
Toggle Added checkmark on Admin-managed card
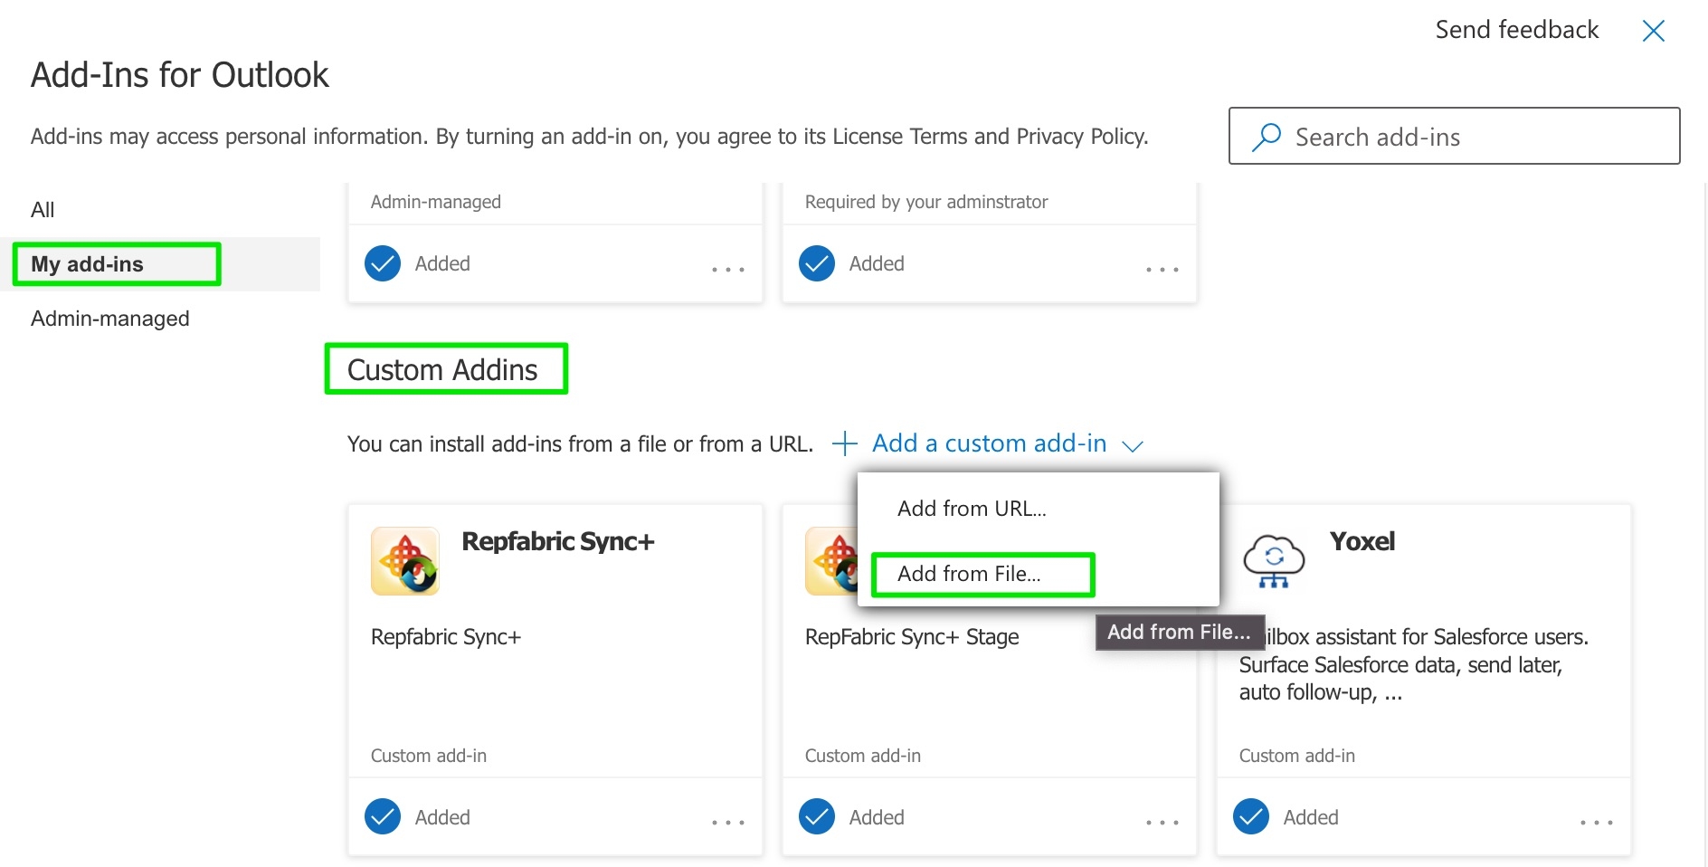(383, 263)
